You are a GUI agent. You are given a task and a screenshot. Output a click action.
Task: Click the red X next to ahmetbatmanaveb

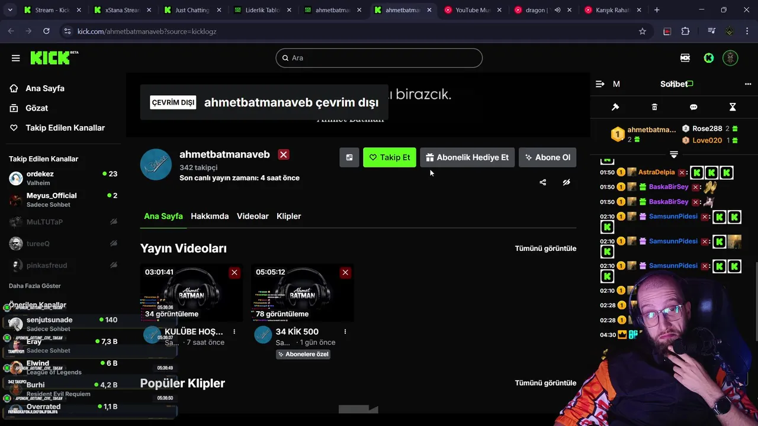(x=284, y=154)
